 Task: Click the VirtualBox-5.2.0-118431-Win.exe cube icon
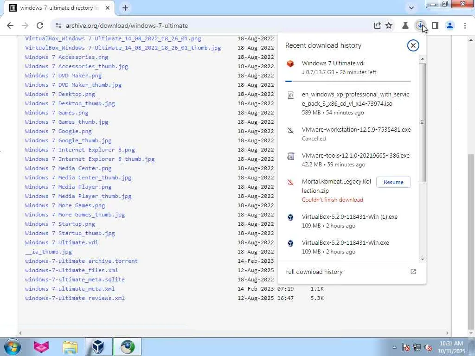pyautogui.click(x=290, y=243)
